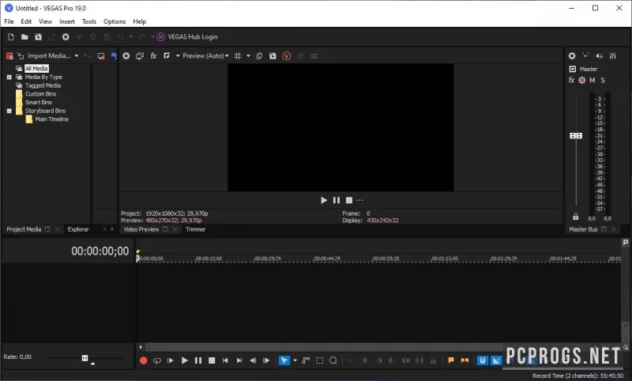Switch to the Trimmer tab
Screen dimensions: 632x381
click(x=195, y=229)
